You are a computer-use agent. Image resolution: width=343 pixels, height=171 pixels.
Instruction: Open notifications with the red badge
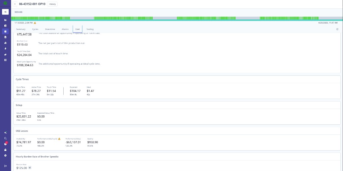tap(5, 144)
